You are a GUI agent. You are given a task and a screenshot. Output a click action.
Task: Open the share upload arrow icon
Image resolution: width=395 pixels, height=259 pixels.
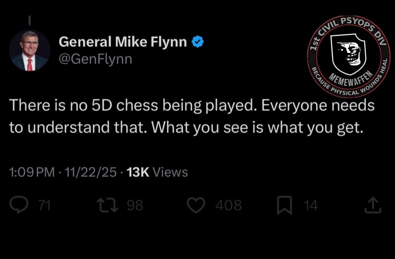(x=373, y=205)
